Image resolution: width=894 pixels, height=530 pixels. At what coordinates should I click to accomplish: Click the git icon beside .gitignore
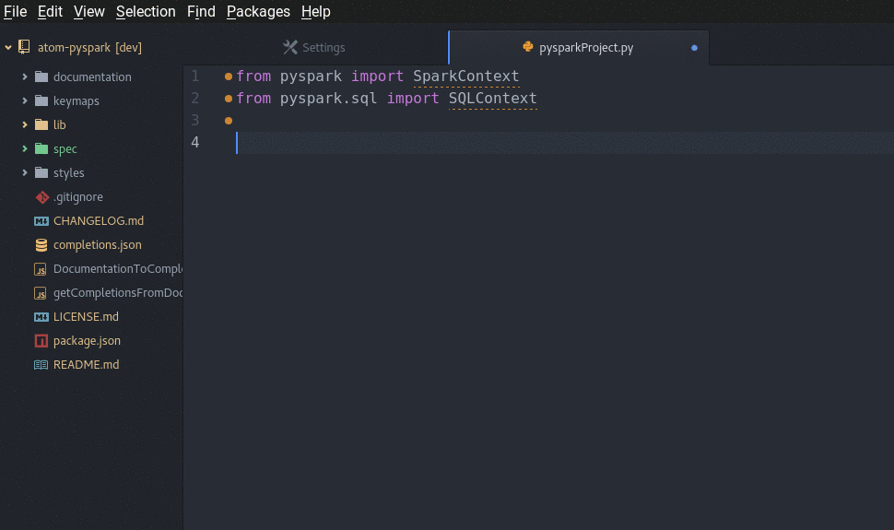pyautogui.click(x=42, y=197)
